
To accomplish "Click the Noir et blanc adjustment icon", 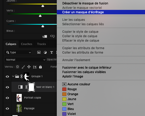I will [20, 87].
